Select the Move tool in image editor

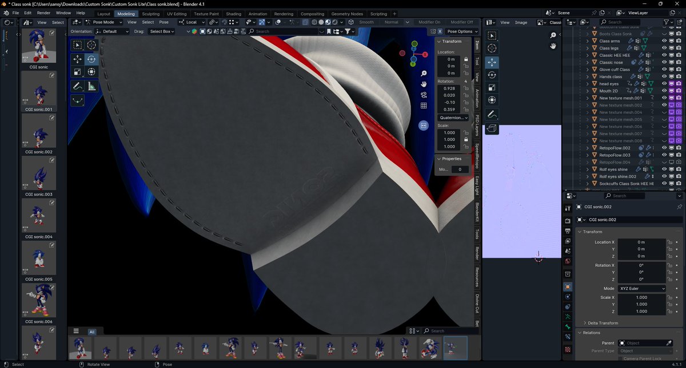(492, 62)
